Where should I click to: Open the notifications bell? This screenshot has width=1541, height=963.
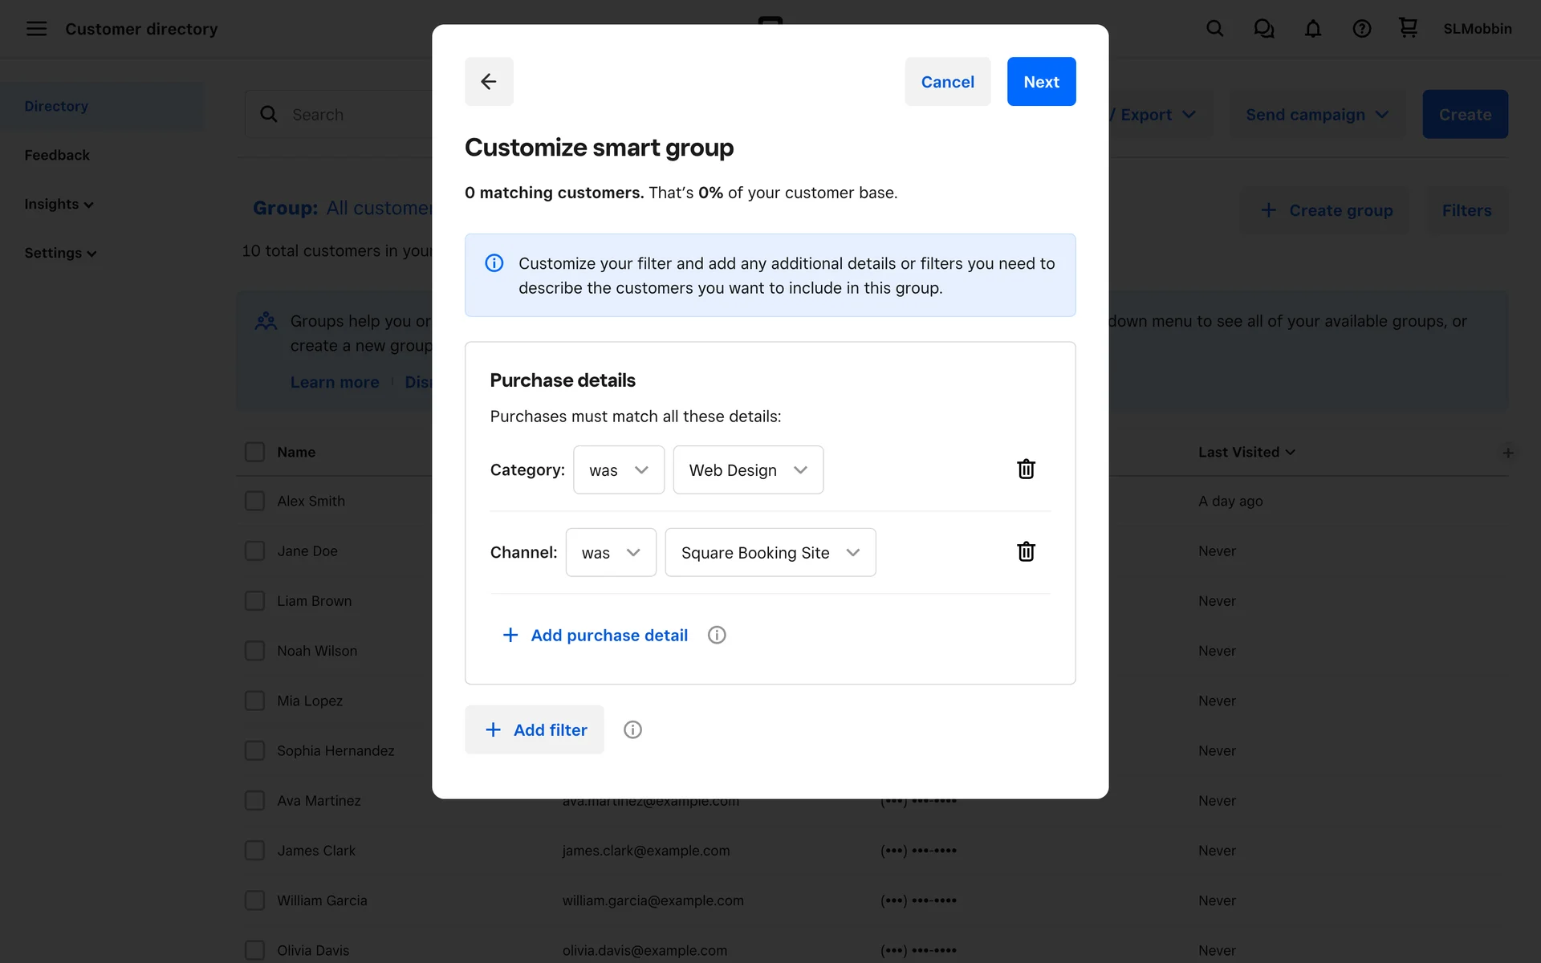pyautogui.click(x=1312, y=29)
